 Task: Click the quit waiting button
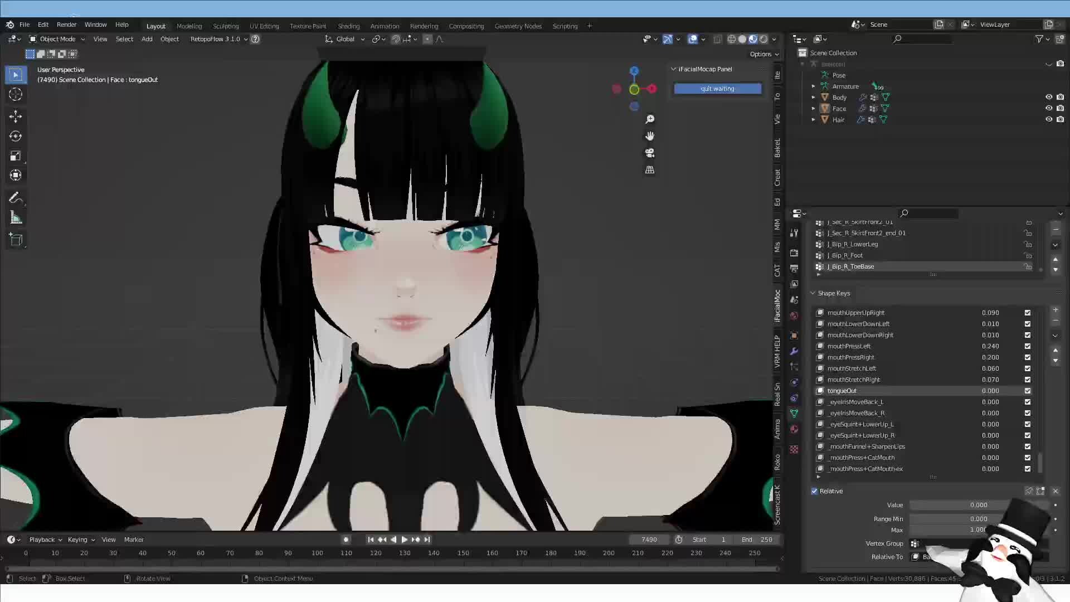[x=717, y=88]
